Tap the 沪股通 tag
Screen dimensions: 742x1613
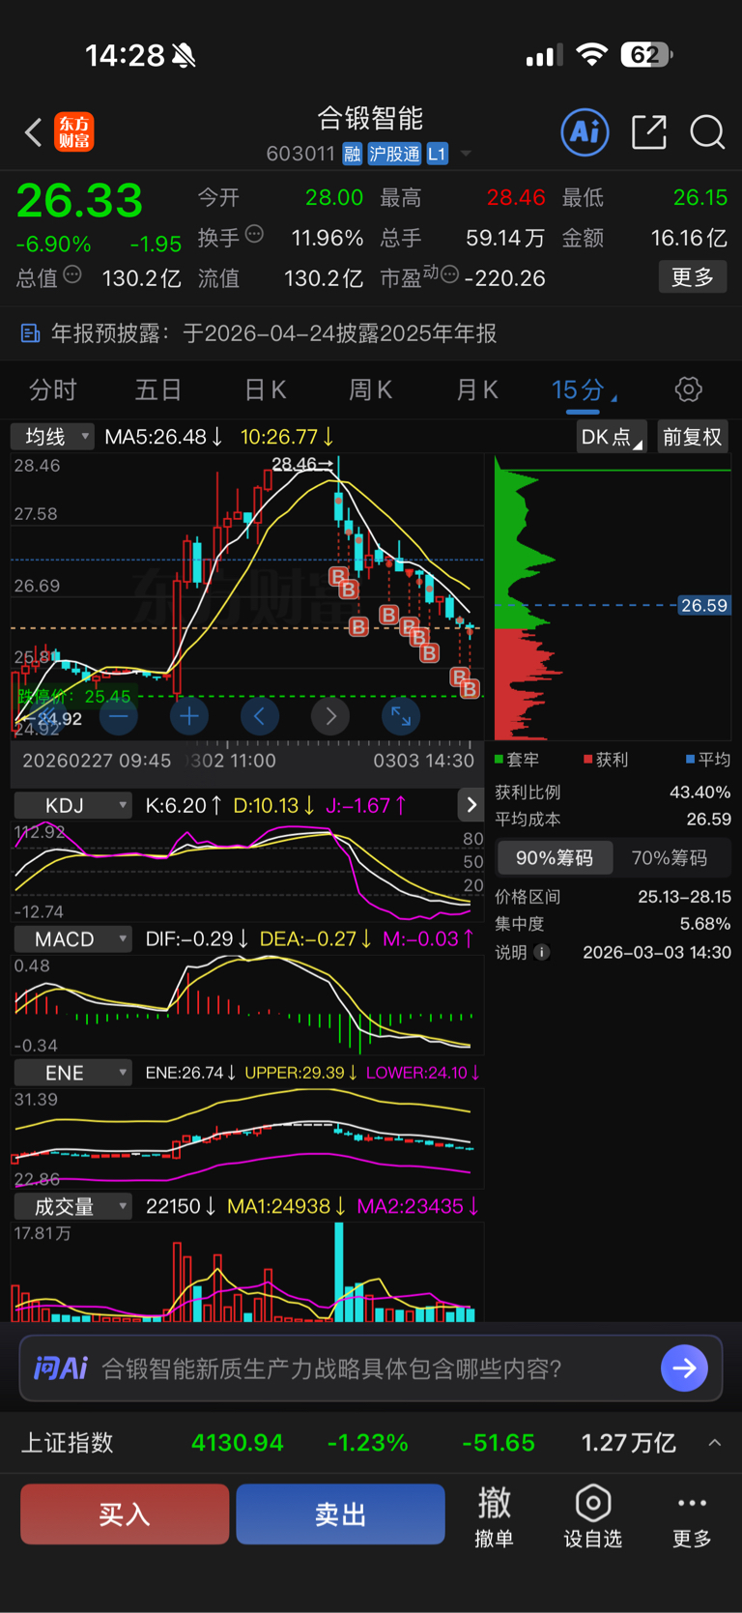pyautogui.click(x=394, y=154)
